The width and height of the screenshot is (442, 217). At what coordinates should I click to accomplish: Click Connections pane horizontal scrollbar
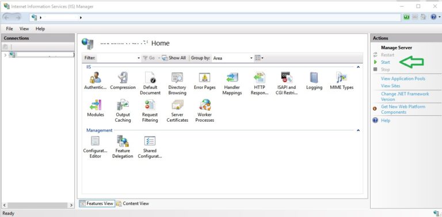[x=37, y=205]
